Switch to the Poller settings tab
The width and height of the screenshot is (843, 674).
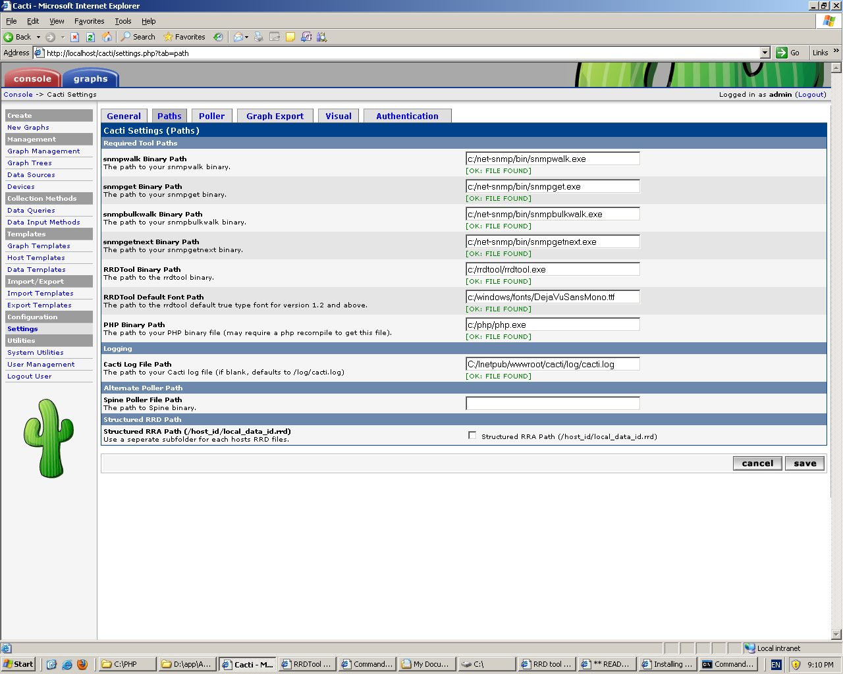coord(212,116)
